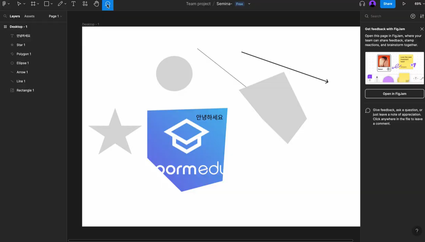Select the Hand tool
Screen dimensions: 425x242
click(96, 4)
